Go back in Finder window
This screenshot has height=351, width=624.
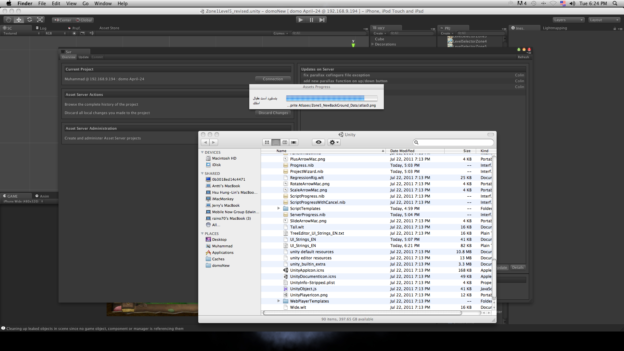pos(205,142)
